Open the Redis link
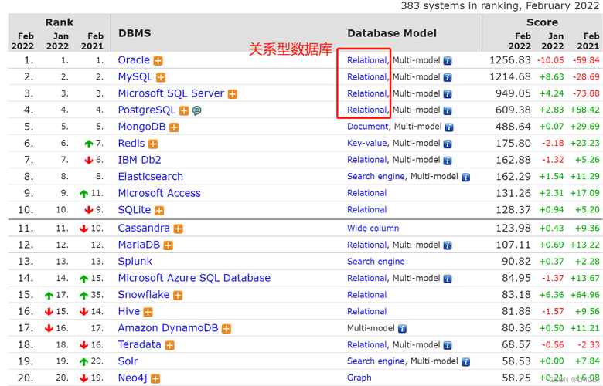This screenshot has width=603, height=386. 131,144
